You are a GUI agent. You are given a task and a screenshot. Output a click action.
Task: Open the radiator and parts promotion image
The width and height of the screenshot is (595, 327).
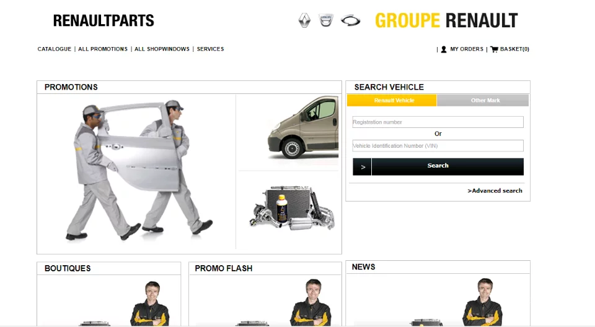[291, 208]
